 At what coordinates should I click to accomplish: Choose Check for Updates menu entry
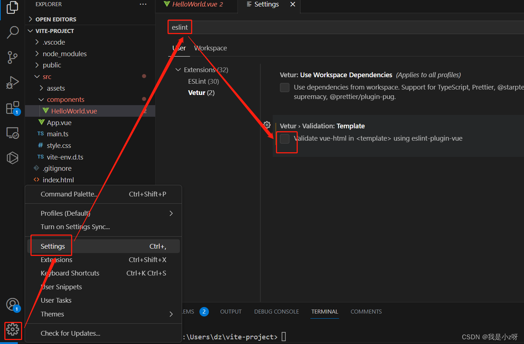(x=103, y=333)
